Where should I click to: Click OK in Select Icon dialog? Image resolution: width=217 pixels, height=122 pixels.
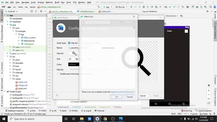click(116, 97)
